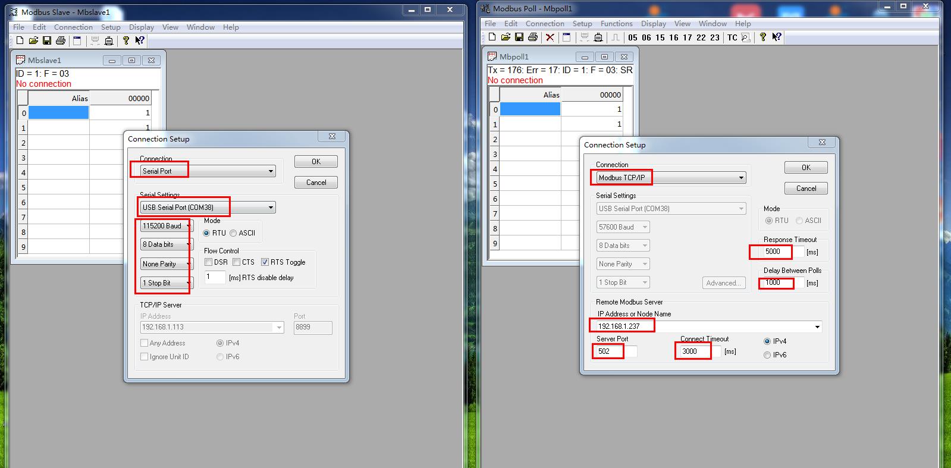
Task: Click function code 16 toolbar button
Action: click(x=674, y=37)
